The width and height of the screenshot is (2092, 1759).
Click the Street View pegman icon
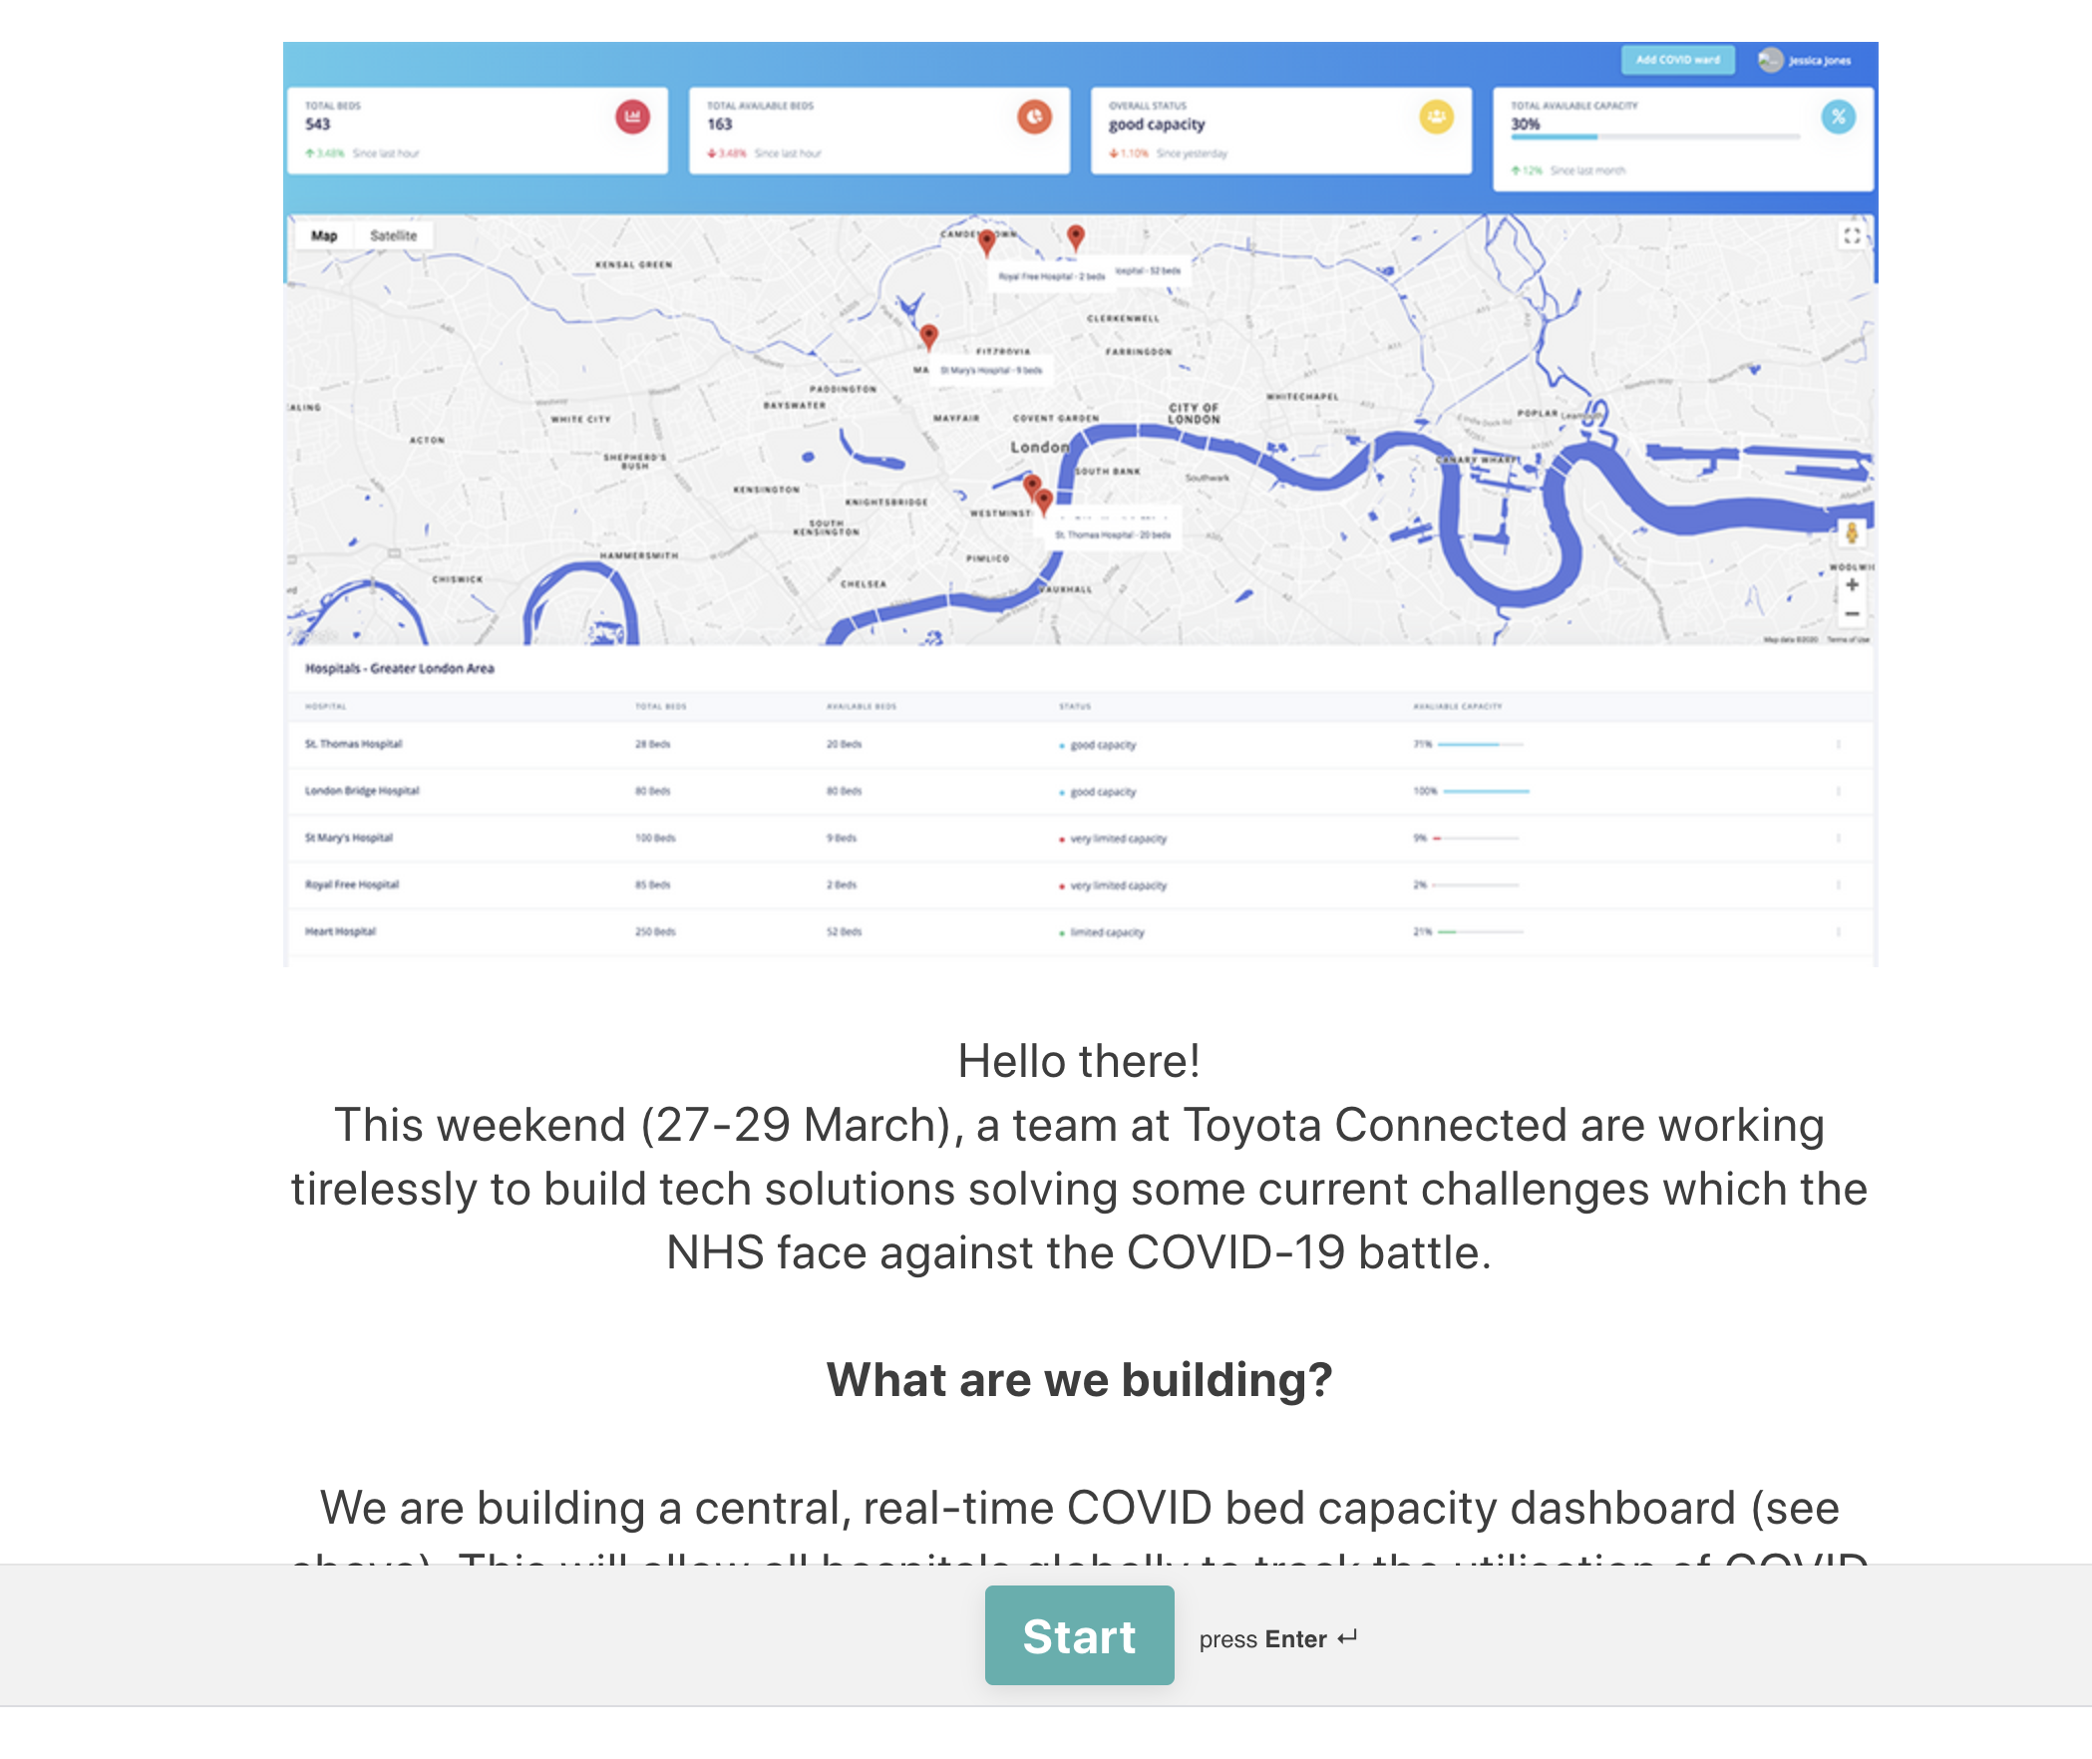[x=1852, y=533]
